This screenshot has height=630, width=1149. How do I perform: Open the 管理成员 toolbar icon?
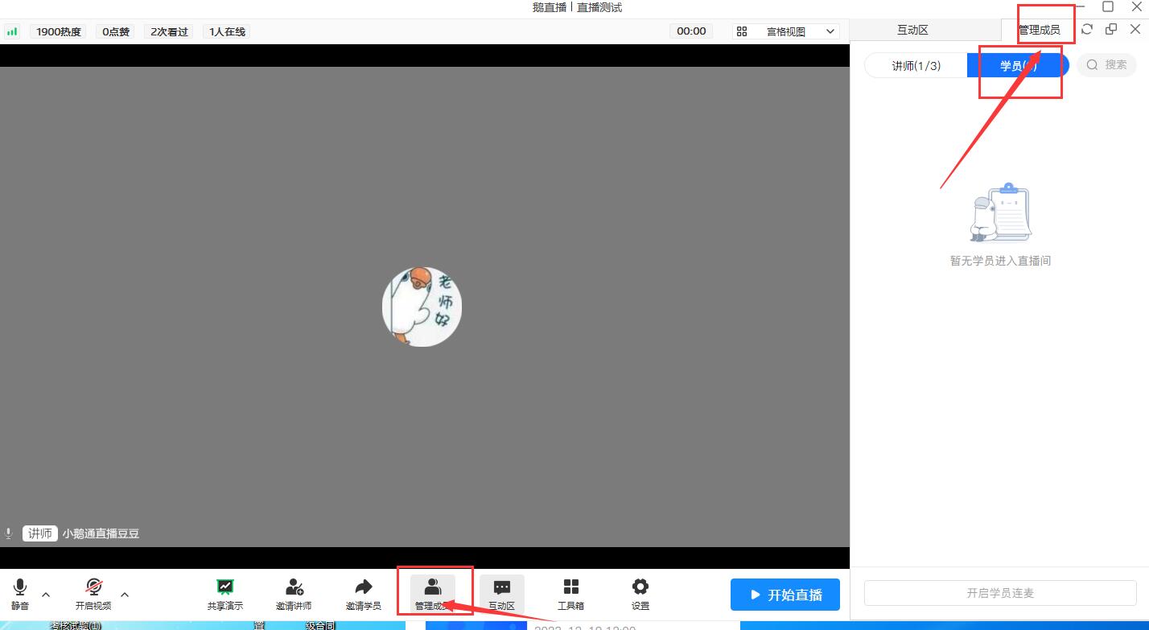click(432, 594)
